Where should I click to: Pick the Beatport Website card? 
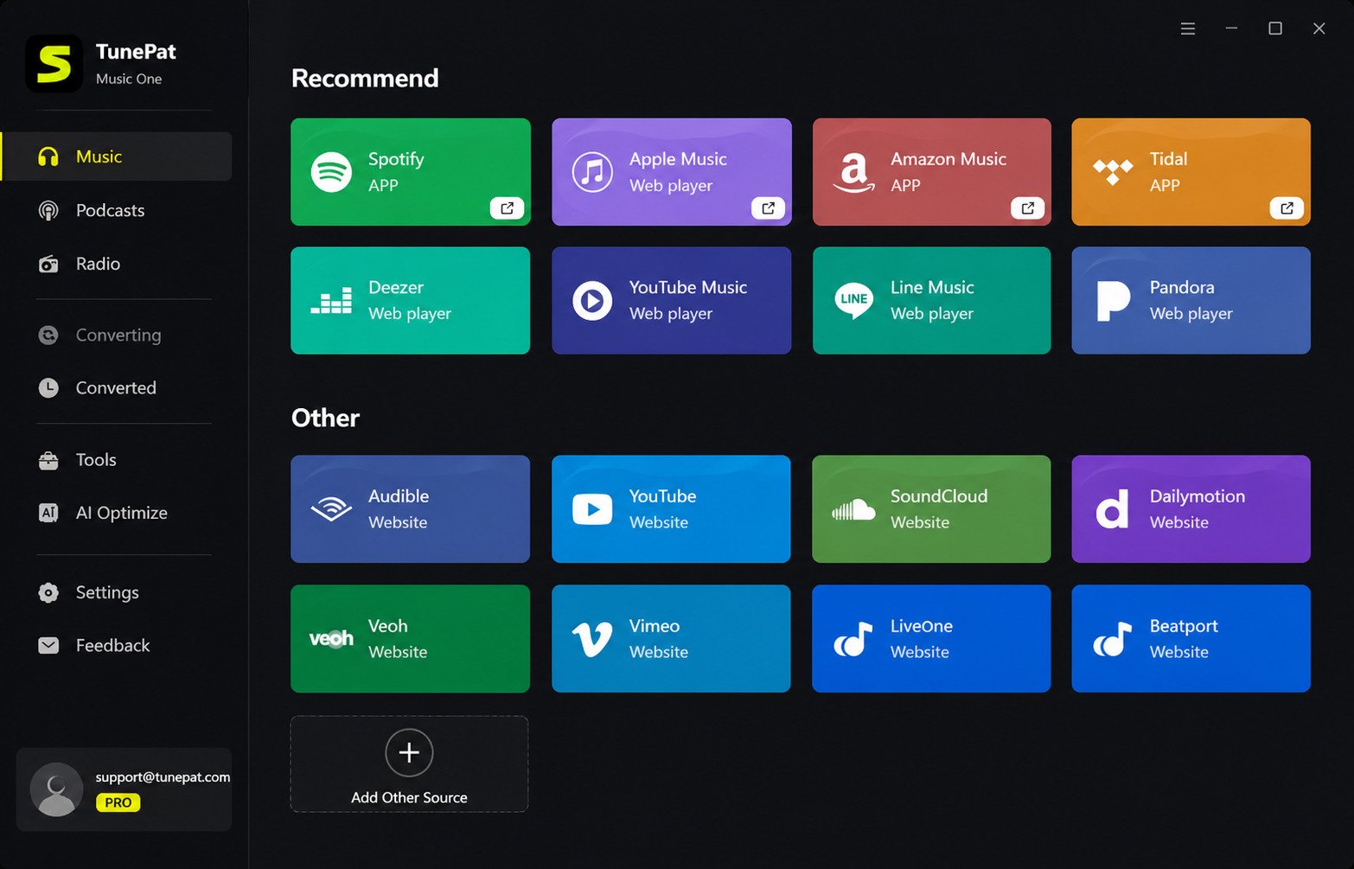tap(1191, 639)
